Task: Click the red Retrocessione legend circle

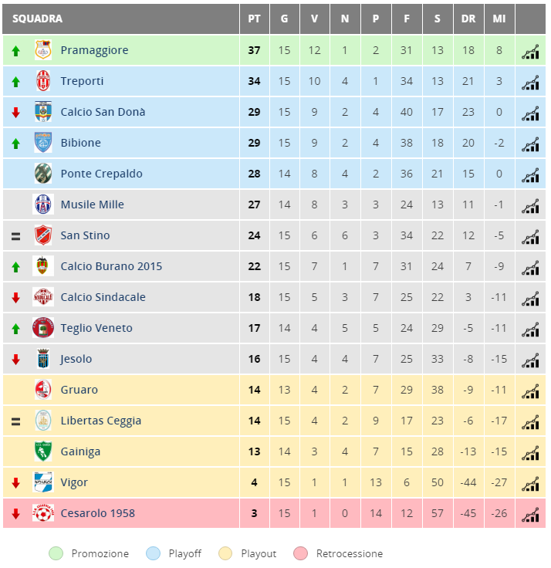Action: click(301, 553)
